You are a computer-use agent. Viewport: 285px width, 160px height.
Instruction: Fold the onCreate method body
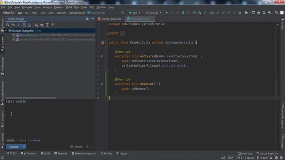click(x=107, y=56)
